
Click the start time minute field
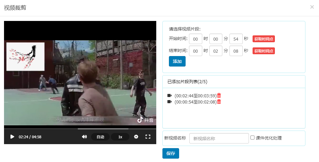(216, 39)
